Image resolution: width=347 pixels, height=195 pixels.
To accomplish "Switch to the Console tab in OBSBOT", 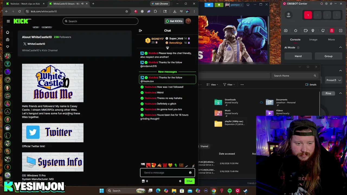I will pos(295,40).
